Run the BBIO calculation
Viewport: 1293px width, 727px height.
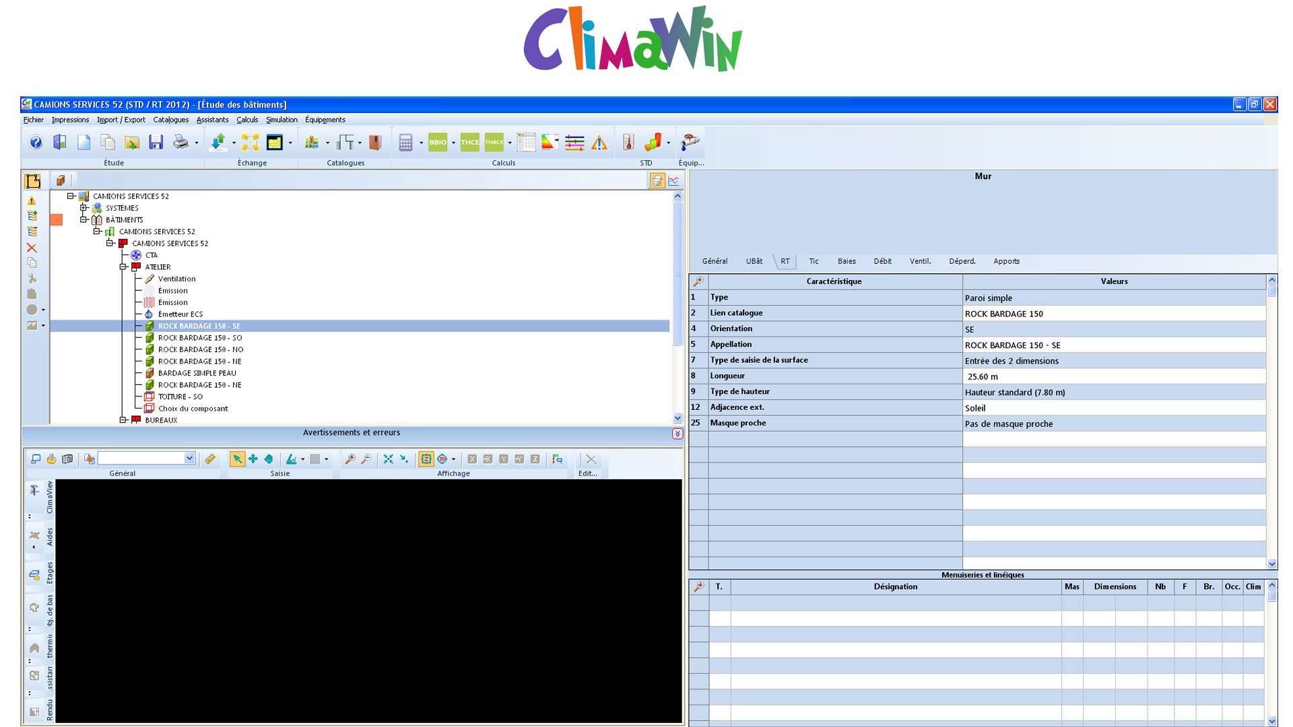point(438,142)
